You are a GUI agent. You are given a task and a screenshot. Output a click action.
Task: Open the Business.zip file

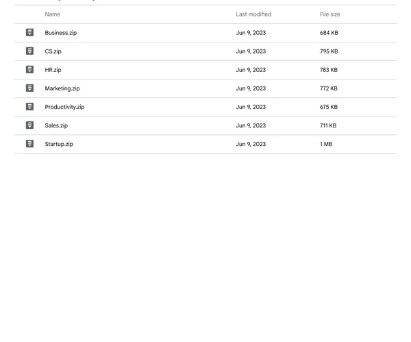click(x=61, y=33)
